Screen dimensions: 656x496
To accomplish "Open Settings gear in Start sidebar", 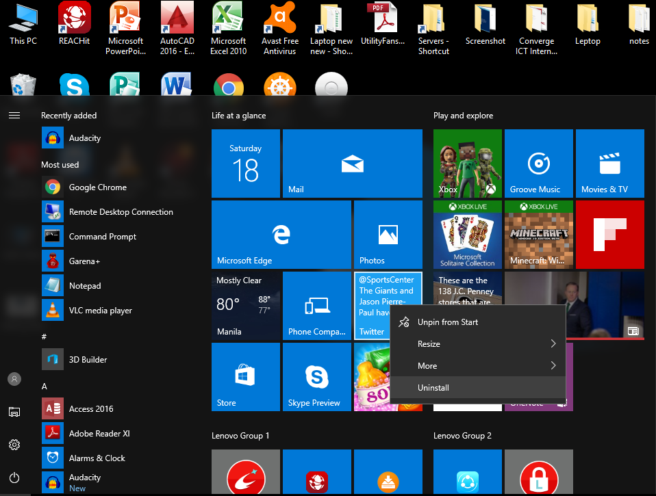I will pos(14,445).
